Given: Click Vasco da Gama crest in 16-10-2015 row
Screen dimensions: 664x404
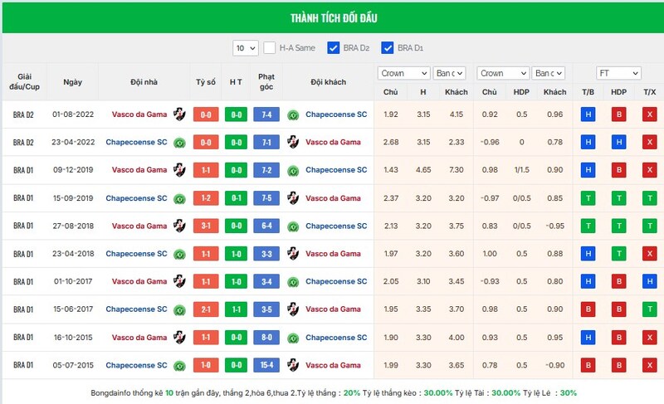Looking at the screenshot, I should coord(179,337).
